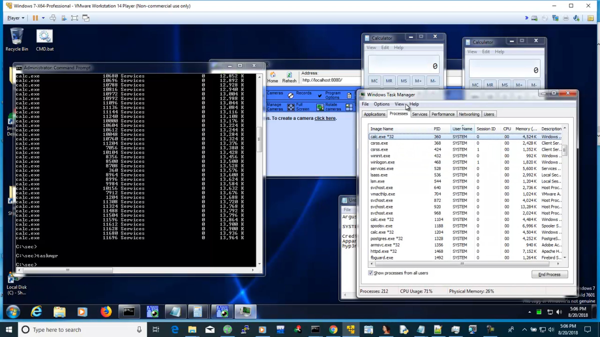600x337 pixels.
Task: Open the Mail app on host taskbar
Action: click(x=210, y=330)
